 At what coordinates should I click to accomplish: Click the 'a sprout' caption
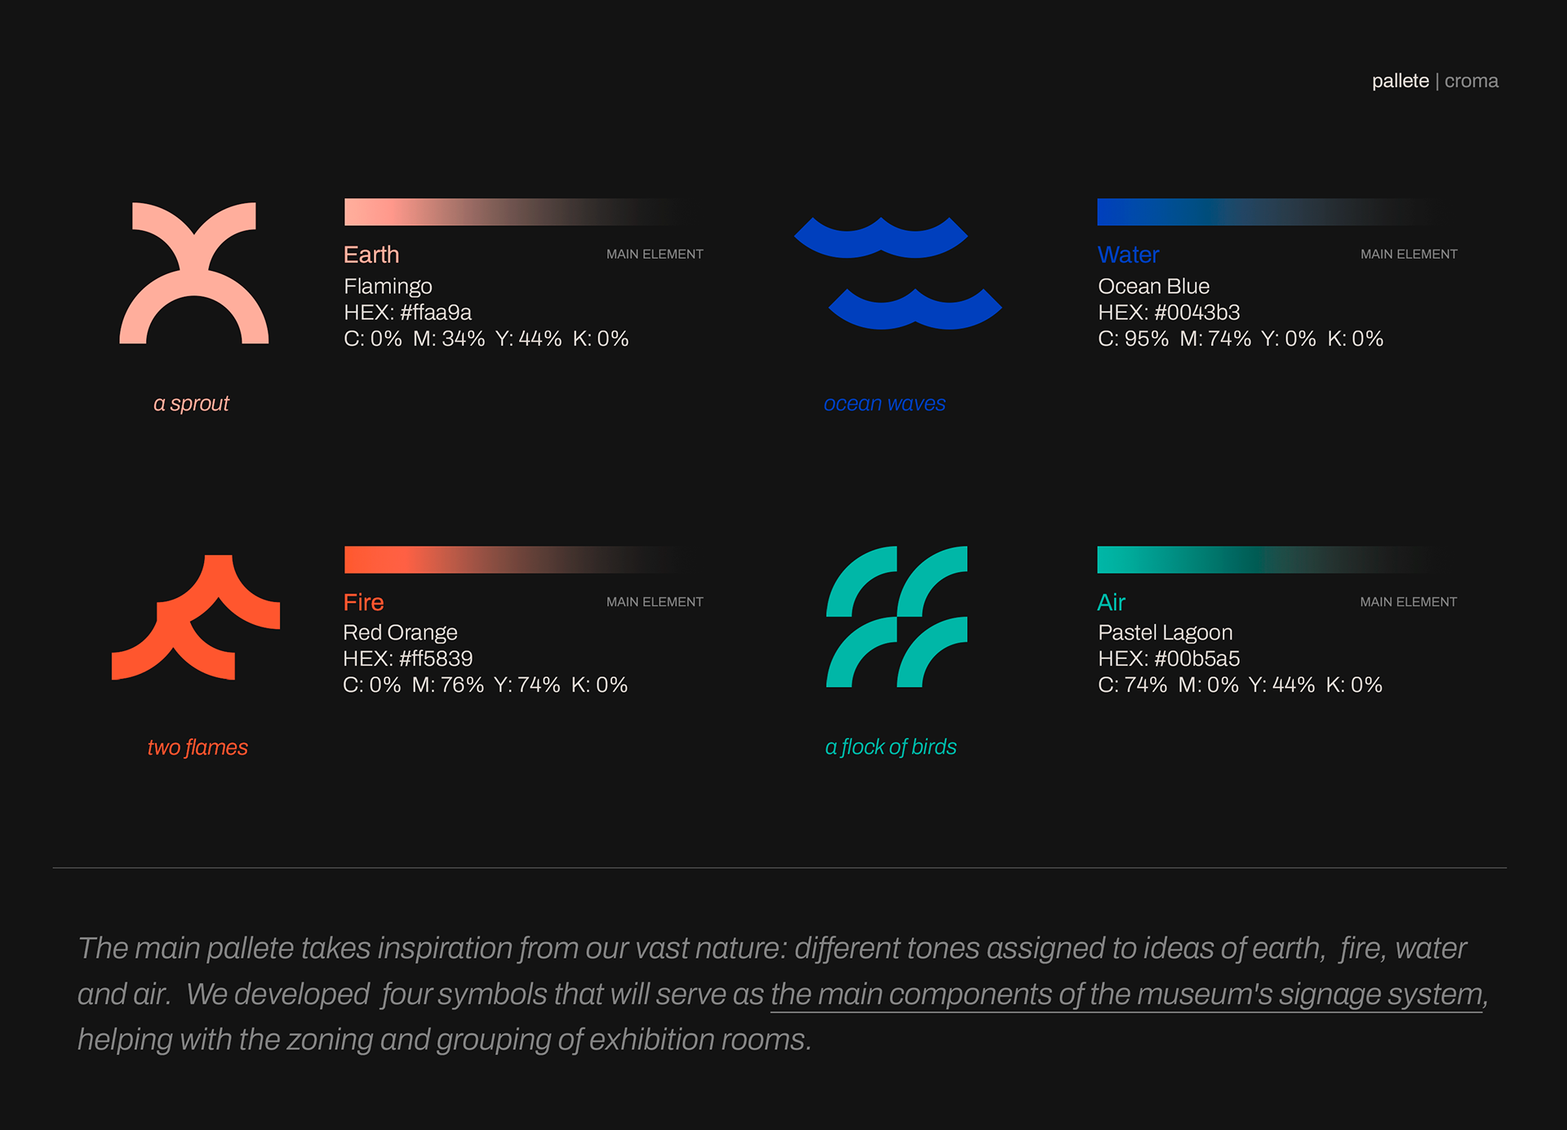pos(191,403)
